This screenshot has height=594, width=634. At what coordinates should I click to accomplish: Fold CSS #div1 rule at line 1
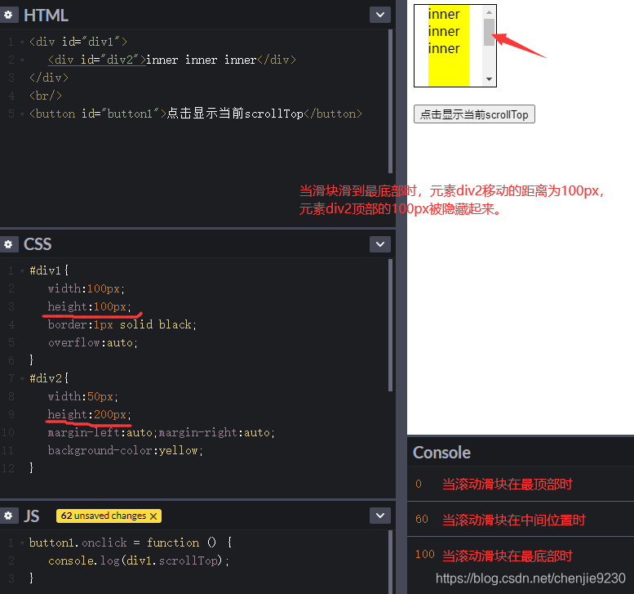[x=22, y=270]
